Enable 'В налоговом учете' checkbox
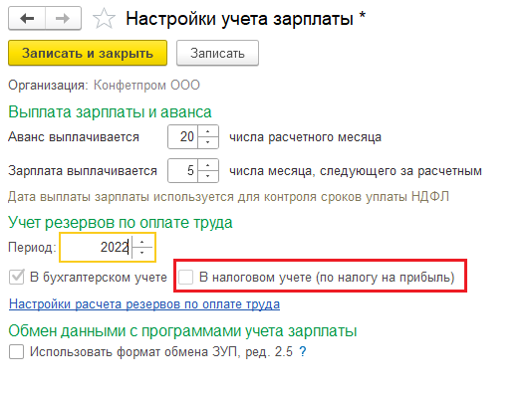This screenshot has width=530, height=395. (186, 278)
